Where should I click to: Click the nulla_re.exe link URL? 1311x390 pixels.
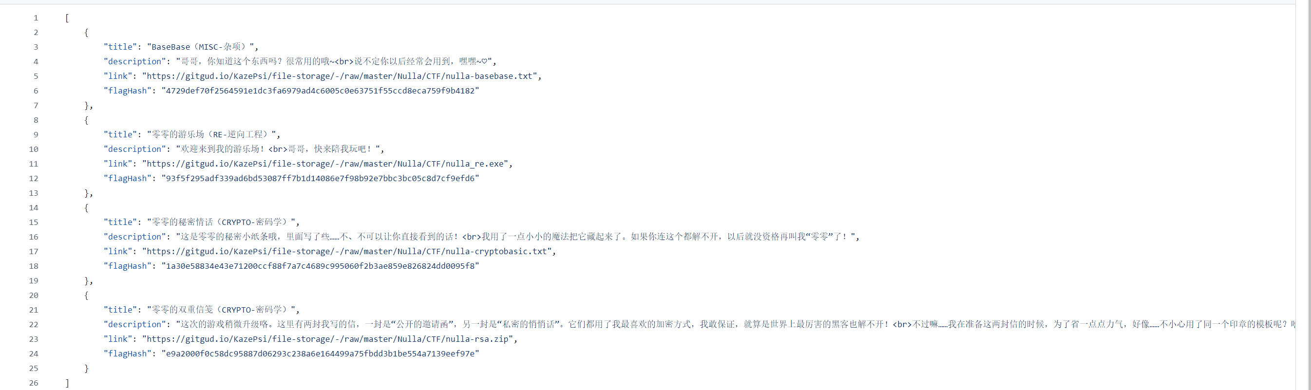click(325, 164)
